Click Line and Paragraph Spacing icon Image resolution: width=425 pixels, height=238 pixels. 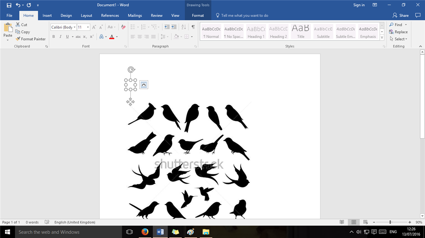tap(163, 36)
